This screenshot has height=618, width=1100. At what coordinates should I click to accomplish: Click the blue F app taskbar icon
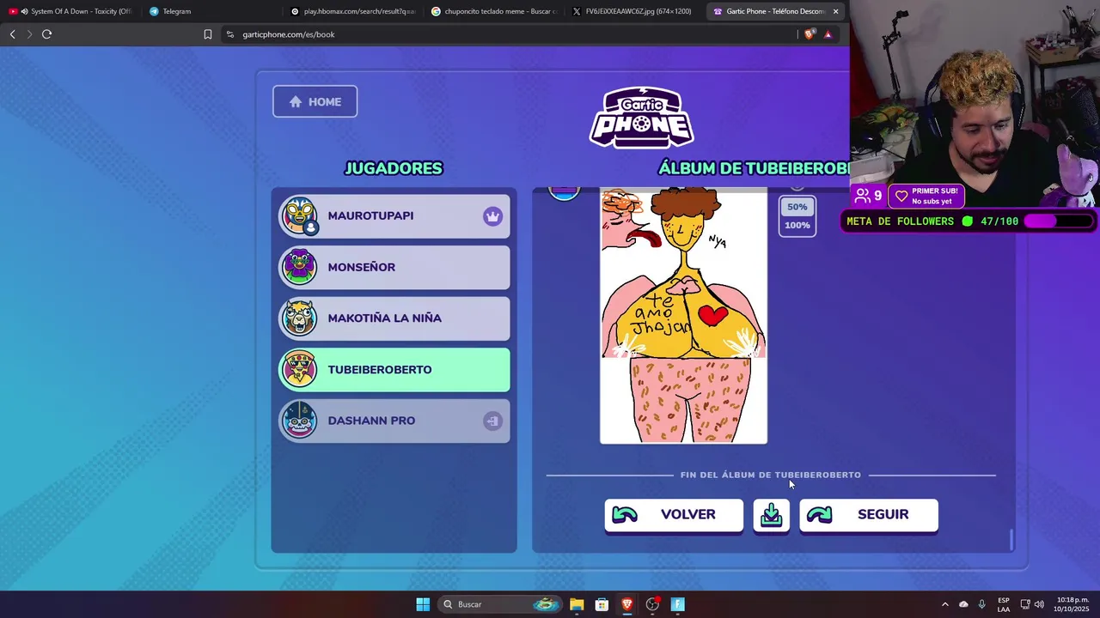(x=677, y=604)
